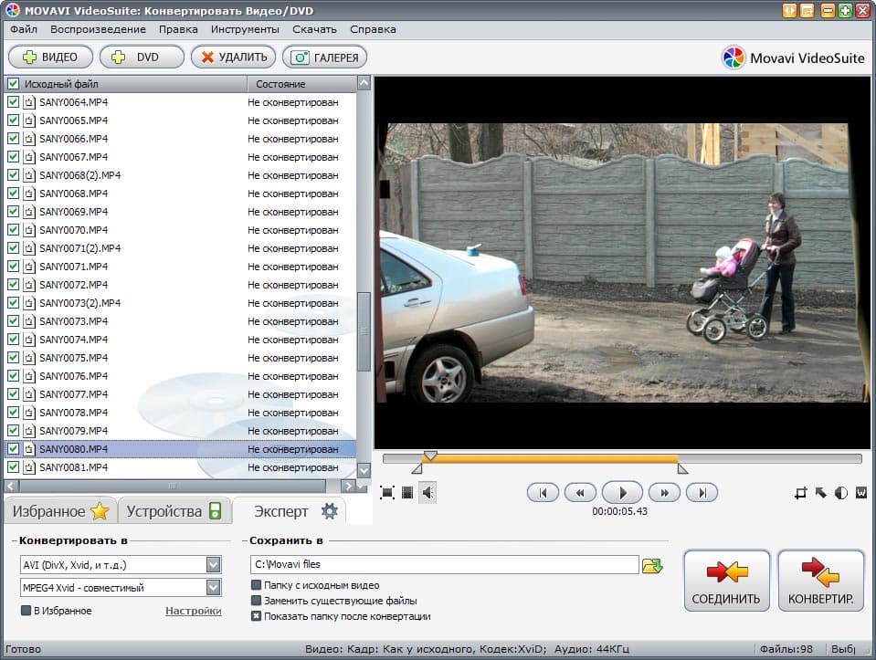The width and height of the screenshot is (876, 660).
Task: Click the filmstrip frame icon
Action: (407, 492)
